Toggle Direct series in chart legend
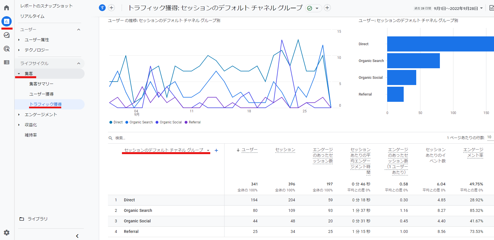494x240 pixels. pos(116,122)
